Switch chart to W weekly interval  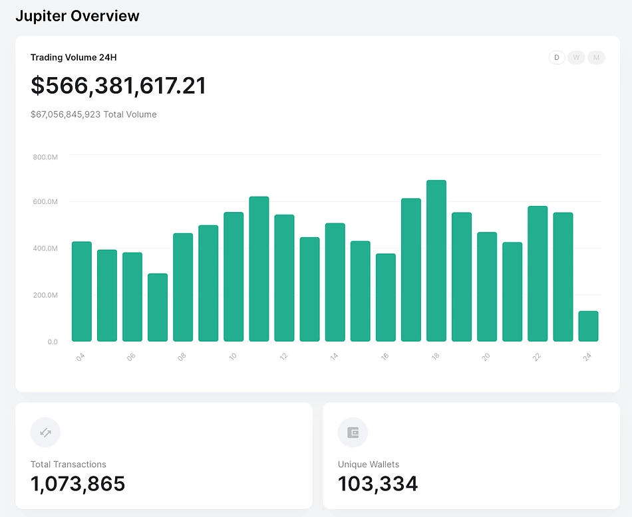tap(576, 58)
